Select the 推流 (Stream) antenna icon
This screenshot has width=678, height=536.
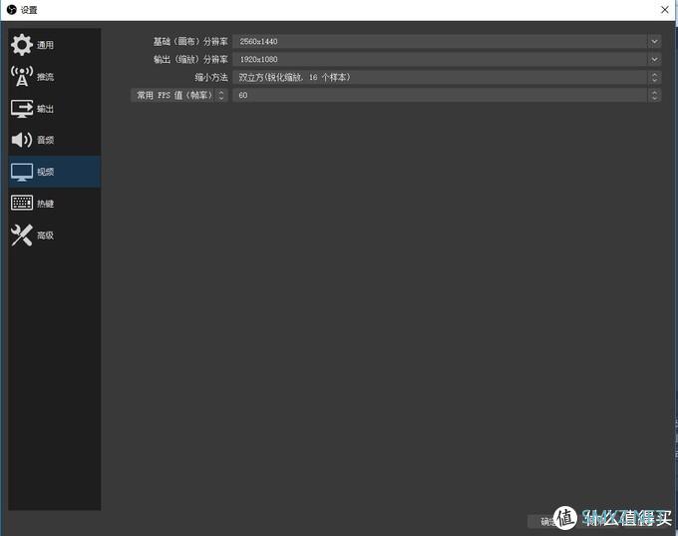coord(22,76)
